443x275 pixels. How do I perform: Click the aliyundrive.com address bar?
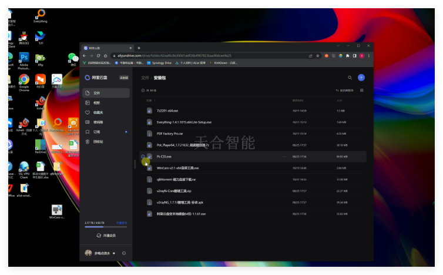tap(210, 56)
